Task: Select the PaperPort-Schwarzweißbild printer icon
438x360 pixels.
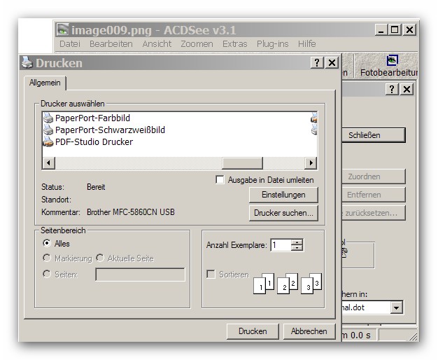Action: pos(48,130)
